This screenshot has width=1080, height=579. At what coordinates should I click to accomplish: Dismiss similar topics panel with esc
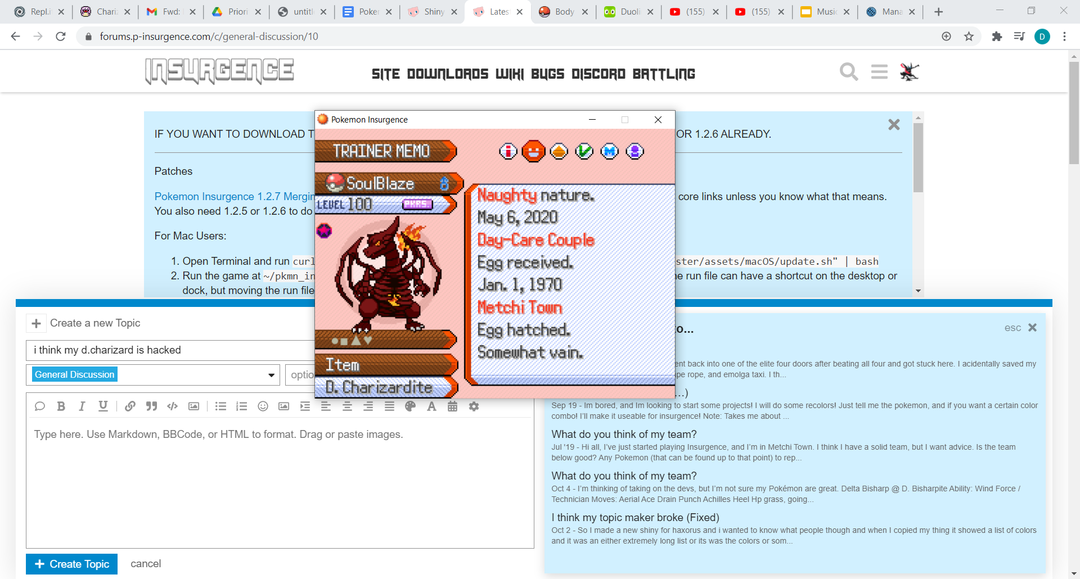point(1020,328)
